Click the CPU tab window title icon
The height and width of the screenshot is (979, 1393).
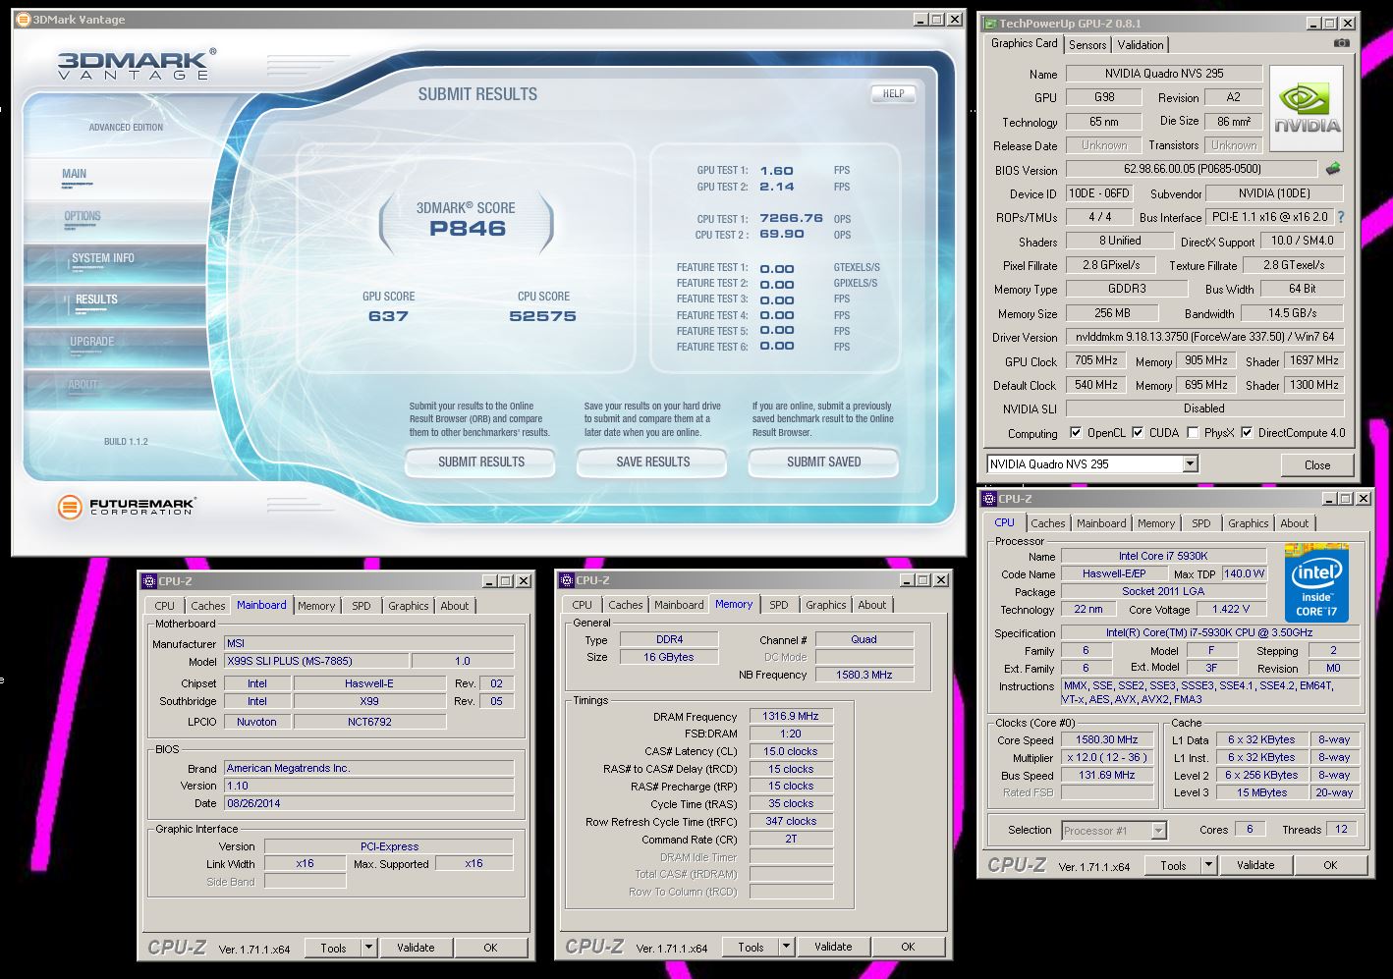(x=989, y=499)
